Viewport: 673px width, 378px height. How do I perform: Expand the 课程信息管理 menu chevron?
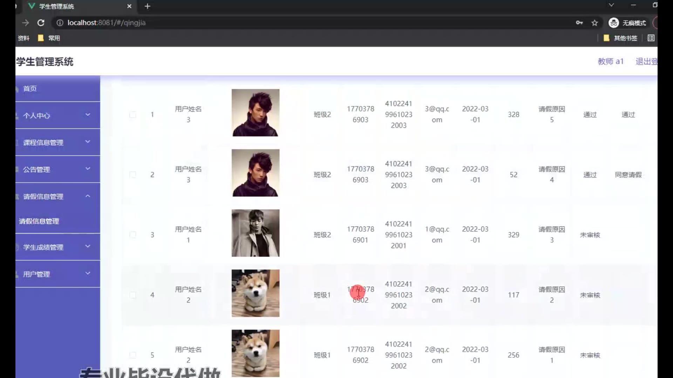point(88,142)
